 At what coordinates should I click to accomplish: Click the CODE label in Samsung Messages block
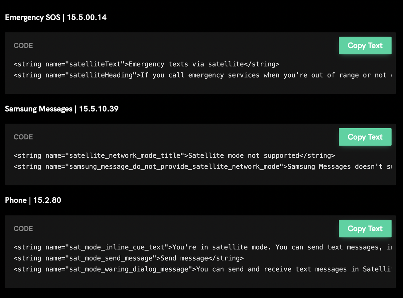[x=23, y=137]
